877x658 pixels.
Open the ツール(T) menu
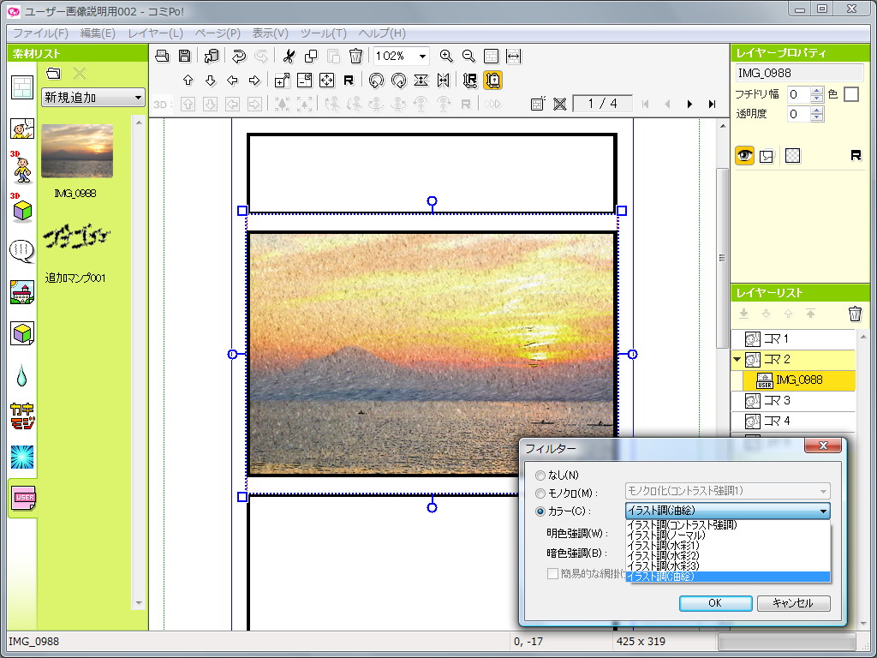(323, 33)
